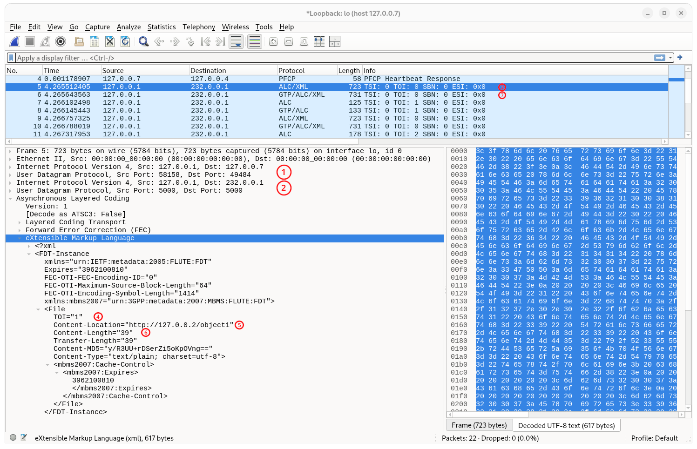The width and height of the screenshot is (697, 449).
Task: Restart the current capture
Action: (45, 41)
